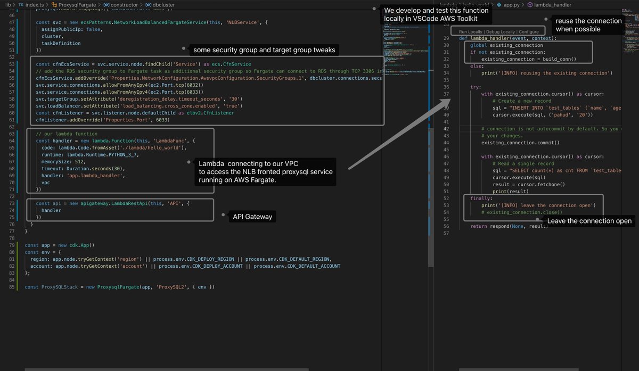This screenshot has height=371, width=639.
Task: Click 'const app = new cdk.App()' line
Action: (60, 245)
